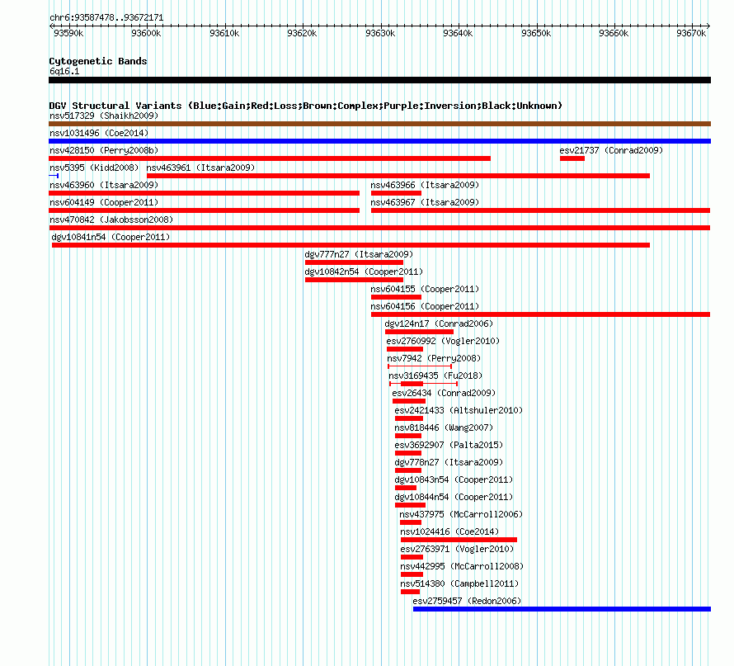Select the brown nsv517329 complex variant bar
The image size is (734, 666).
379,124
